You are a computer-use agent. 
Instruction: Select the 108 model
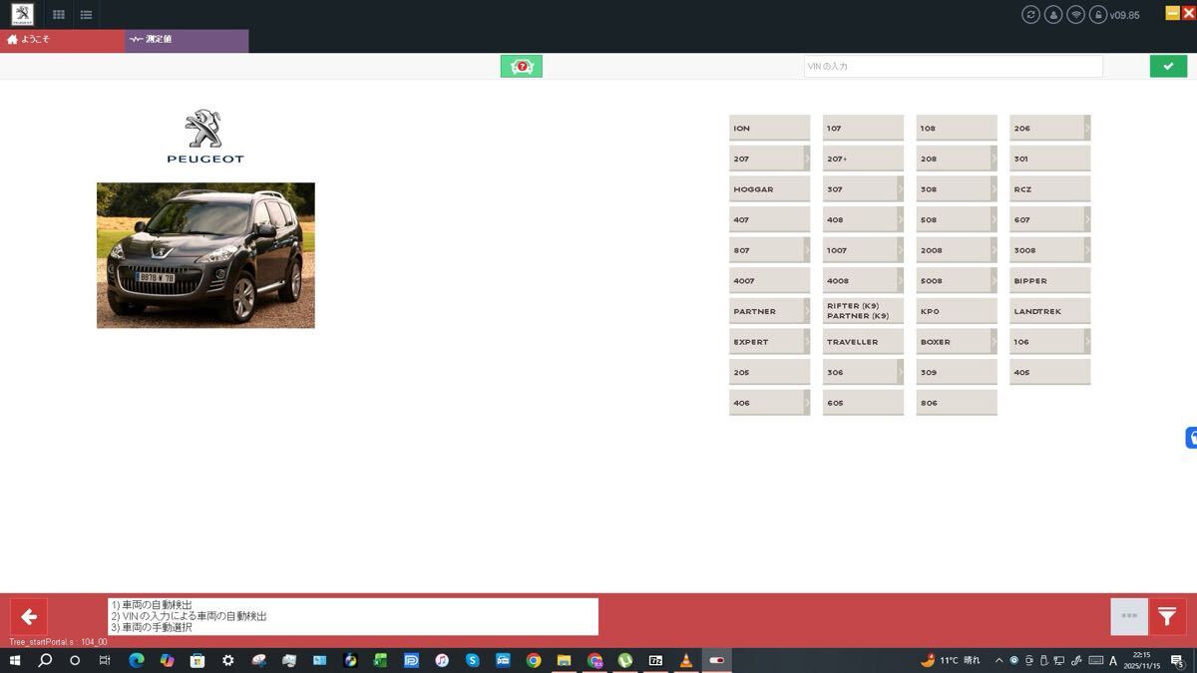[957, 129]
